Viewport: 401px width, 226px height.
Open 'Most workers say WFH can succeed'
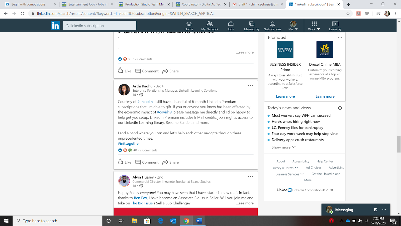(x=301, y=116)
